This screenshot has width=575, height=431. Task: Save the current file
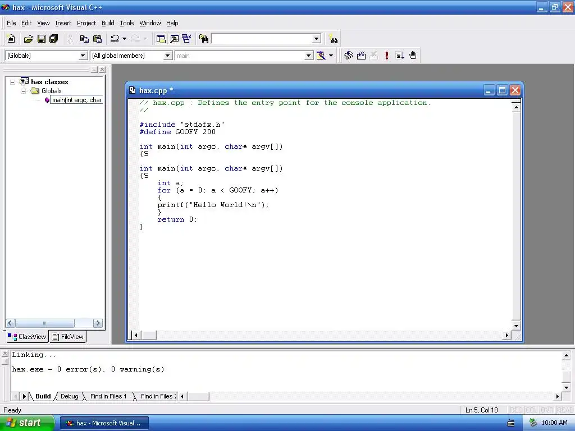click(x=42, y=39)
